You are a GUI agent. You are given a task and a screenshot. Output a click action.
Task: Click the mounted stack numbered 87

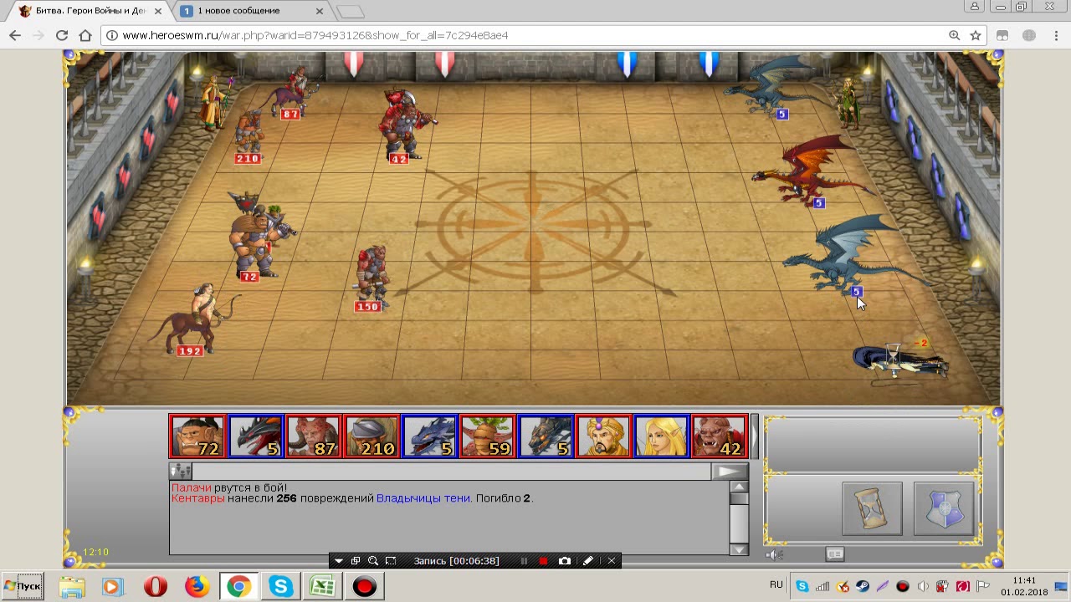pos(294,94)
